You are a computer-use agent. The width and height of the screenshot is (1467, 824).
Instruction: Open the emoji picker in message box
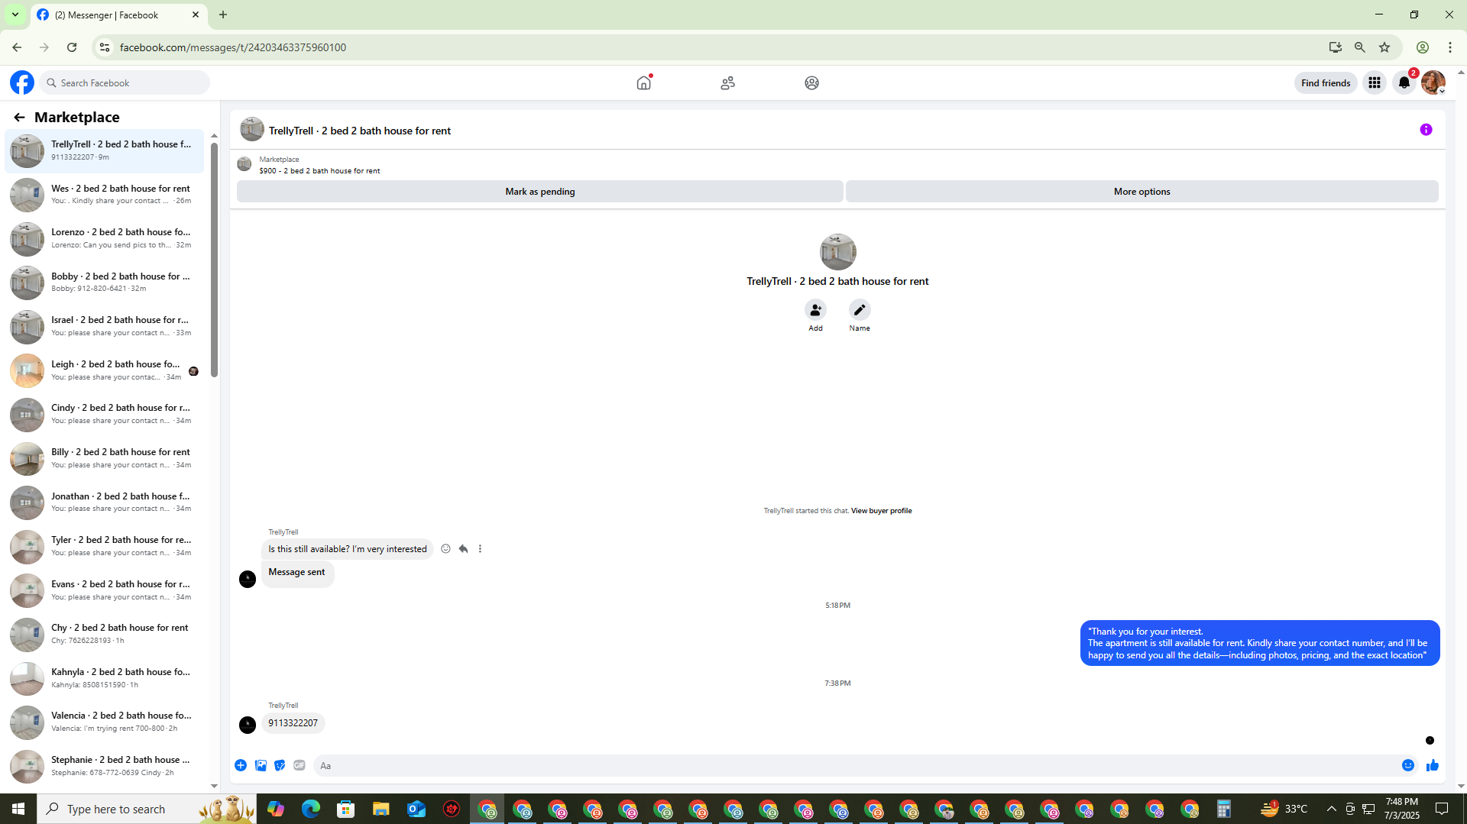(1408, 765)
